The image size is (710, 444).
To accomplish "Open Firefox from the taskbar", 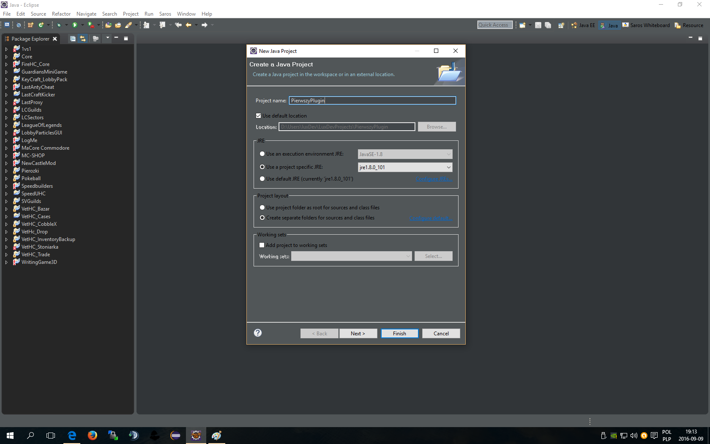I will (92, 435).
